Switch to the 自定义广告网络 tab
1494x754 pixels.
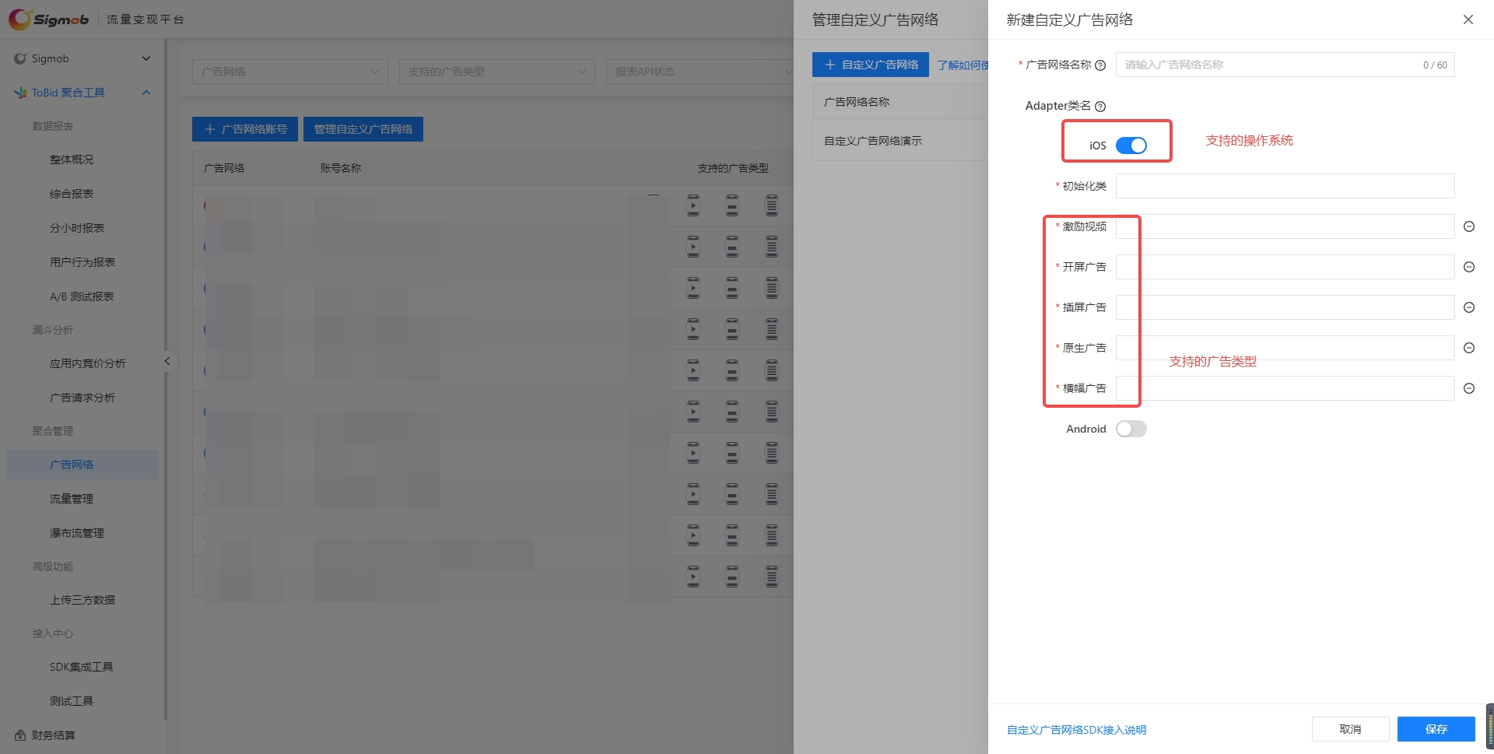point(869,64)
